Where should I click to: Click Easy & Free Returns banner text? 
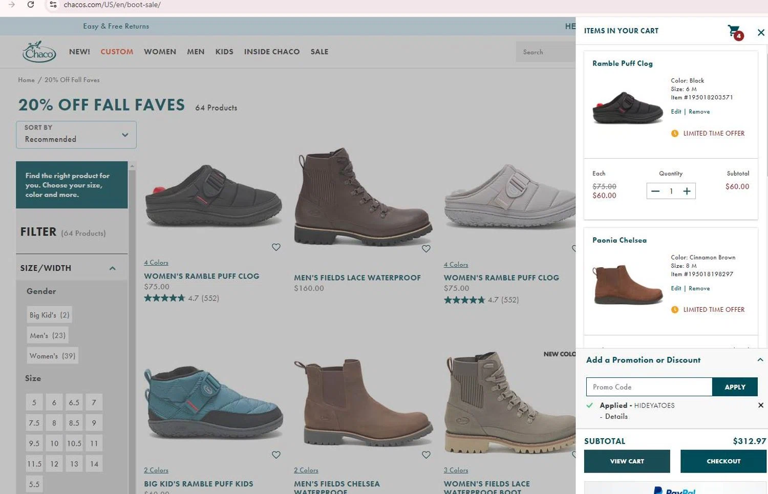pos(116,26)
